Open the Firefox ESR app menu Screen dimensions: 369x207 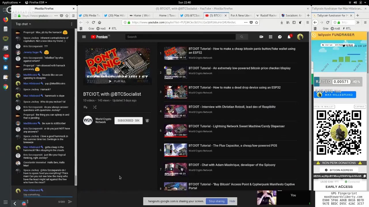pyautogui.click(x=36, y=2)
